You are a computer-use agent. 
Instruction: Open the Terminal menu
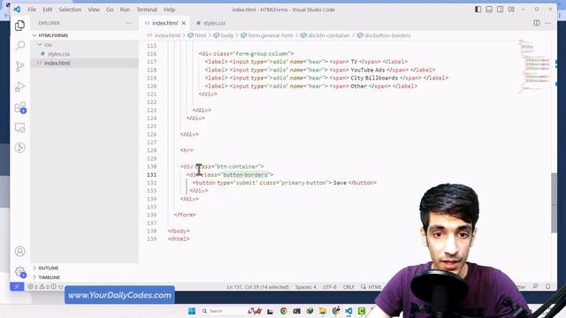tap(147, 10)
